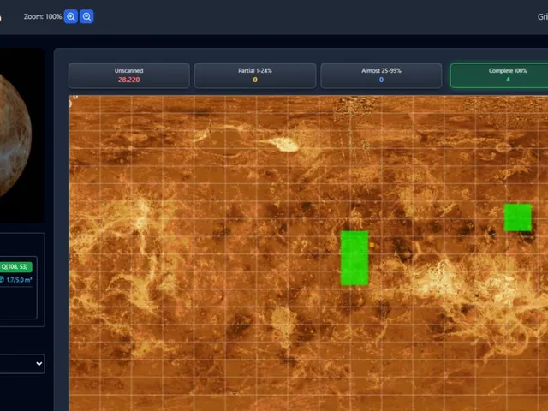548x411 pixels.
Task: Select the Partial 1-24% filter card
Action: coord(255,75)
